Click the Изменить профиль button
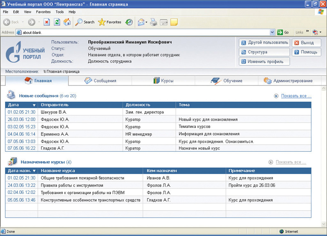The width and height of the screenshot is (327, 236). click(264, 61)
